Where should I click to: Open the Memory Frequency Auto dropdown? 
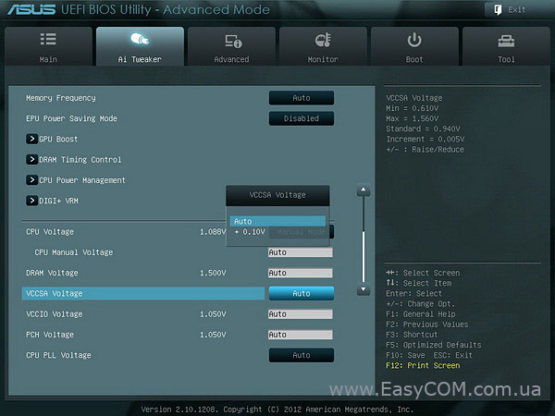302,98
